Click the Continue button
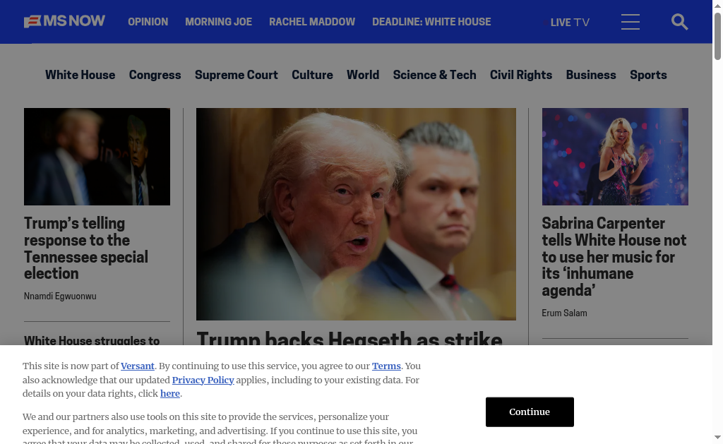723x444 pixels. coord(530,412)
